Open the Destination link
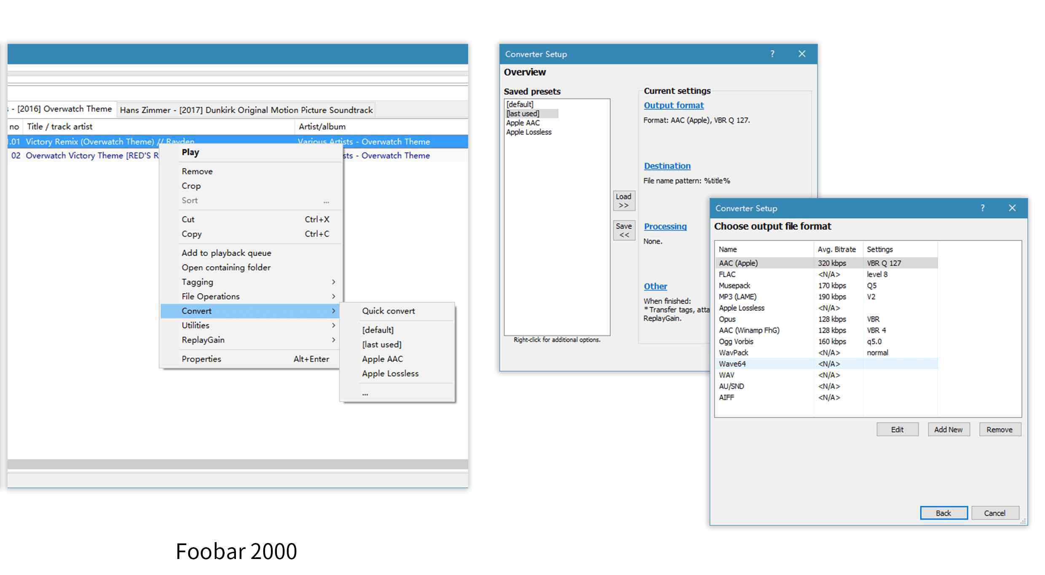 point(667,166)
